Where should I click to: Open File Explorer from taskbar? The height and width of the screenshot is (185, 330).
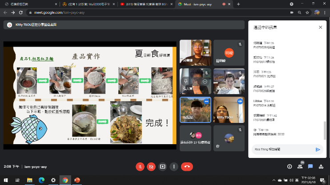click(29, 180)
